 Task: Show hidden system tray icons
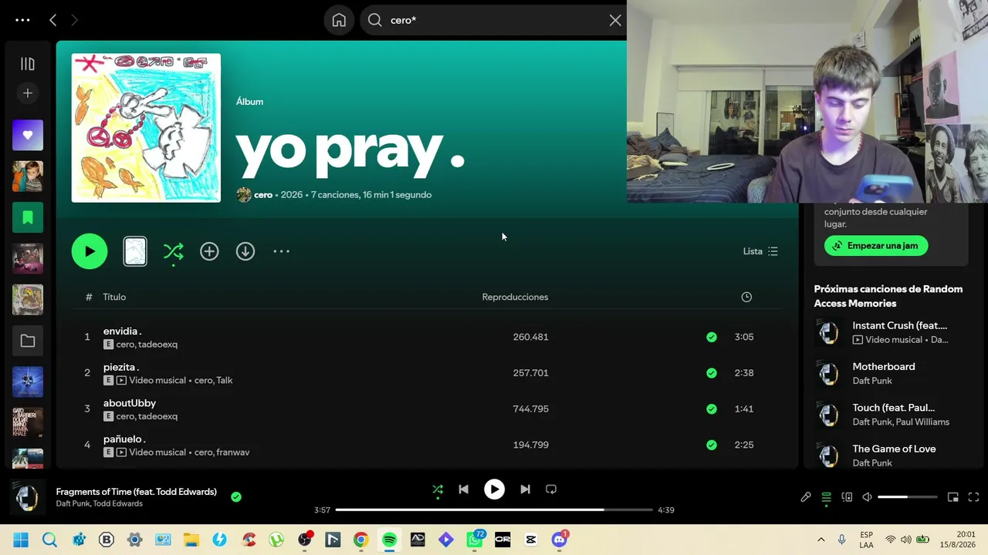[x=821, y=540]
